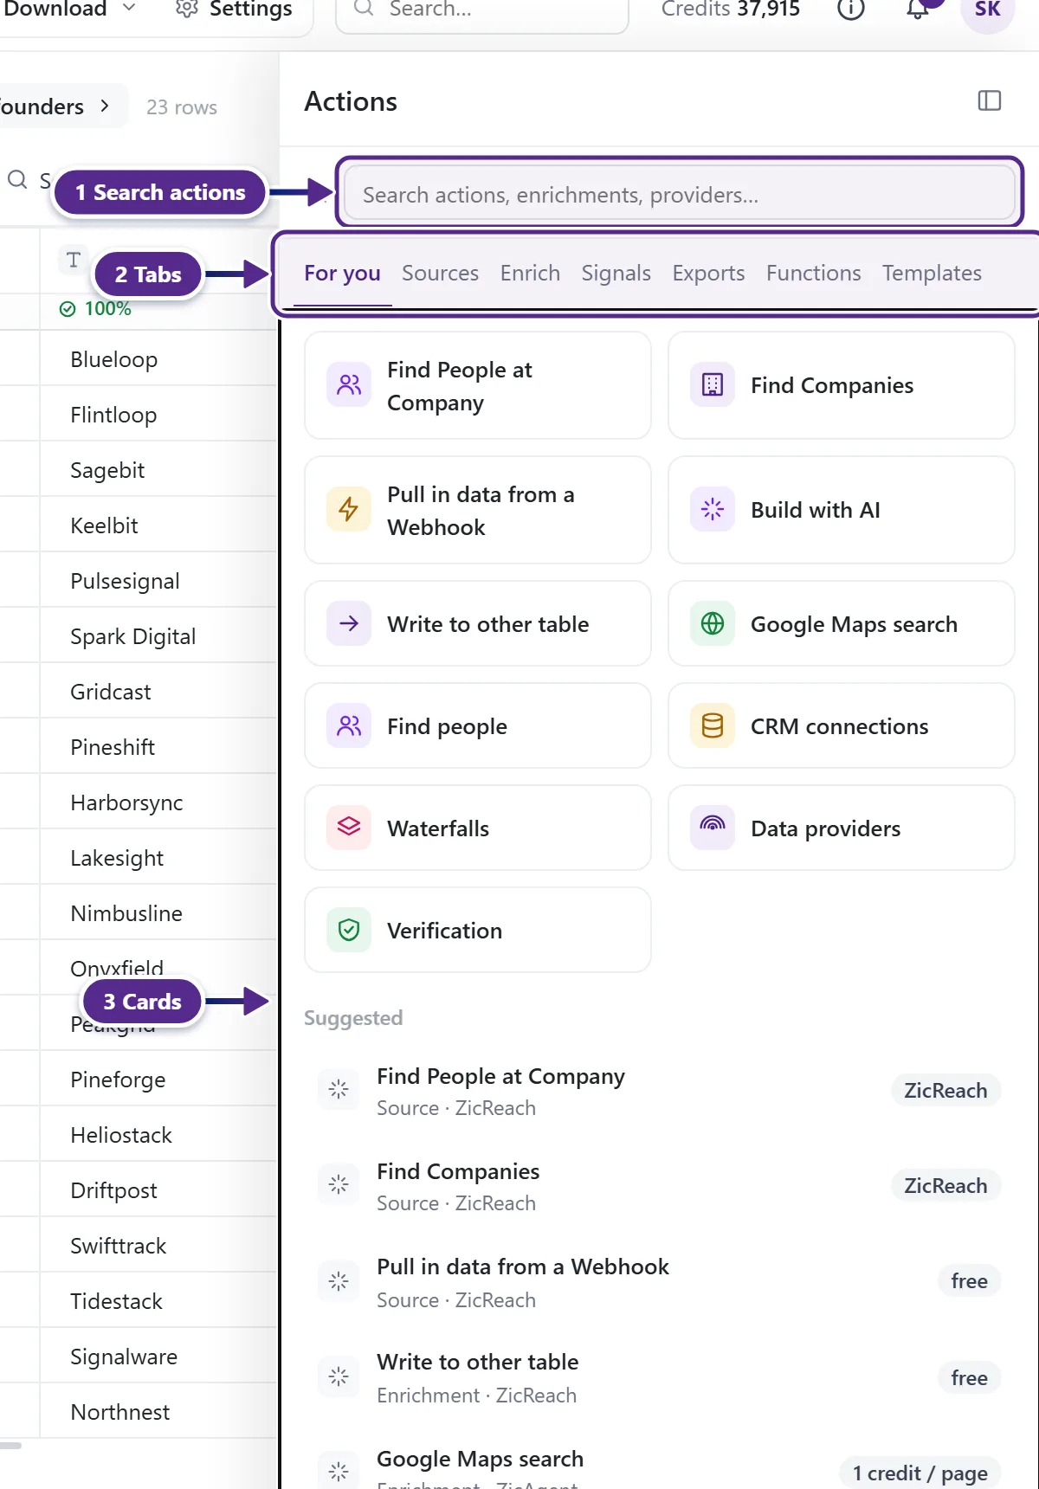This screenshot has height=1489, width=1039.
Task: Click the Google Maps search globe icon
Action: click(713, 623)
